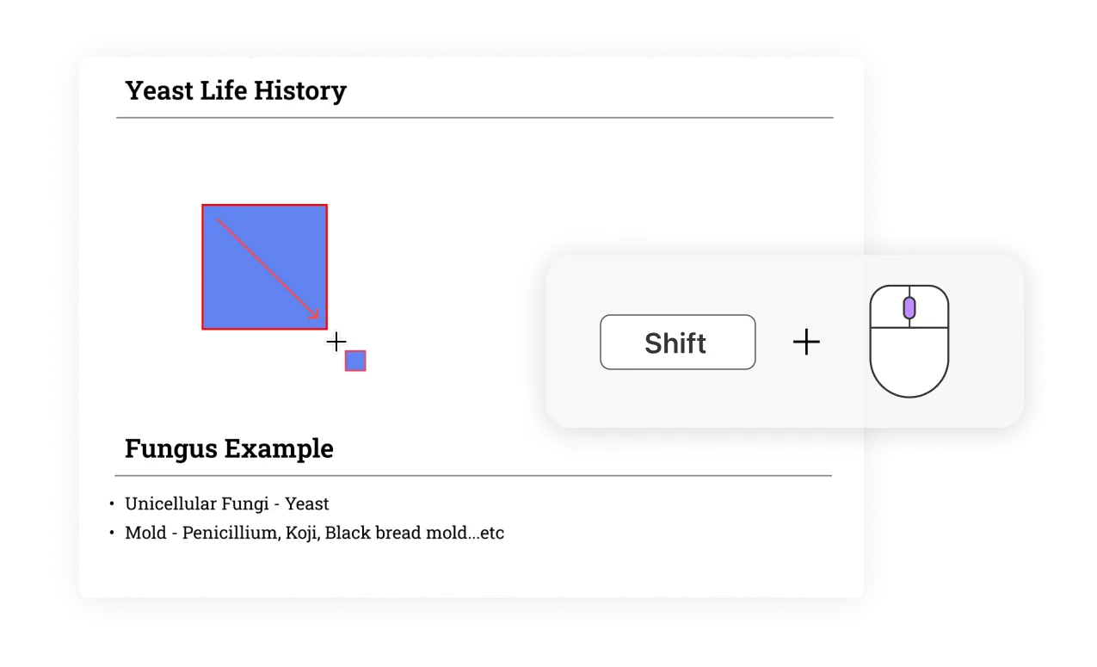Click the Unicellular Fungi - Yeast bullet text
Viewport: 1097px width, 667px height.
click(x=227, y=503)
